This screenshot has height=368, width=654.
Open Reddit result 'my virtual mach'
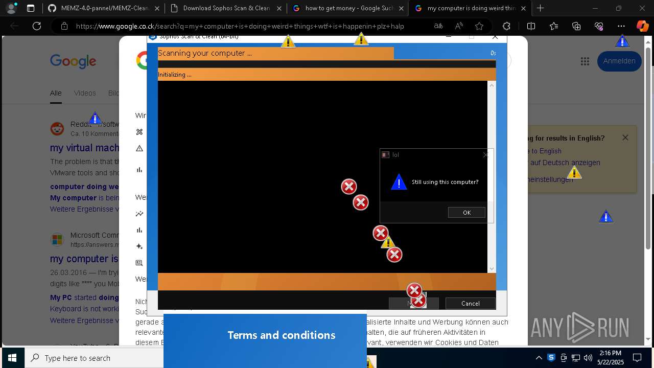coord(85,148)
